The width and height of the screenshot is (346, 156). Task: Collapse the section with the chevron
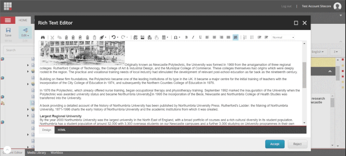point(330,71)
